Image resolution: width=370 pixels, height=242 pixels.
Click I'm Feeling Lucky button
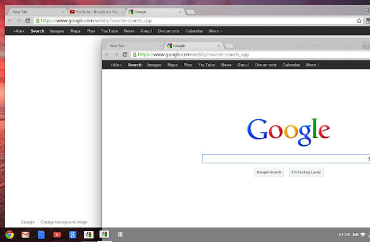pos(306,172)
